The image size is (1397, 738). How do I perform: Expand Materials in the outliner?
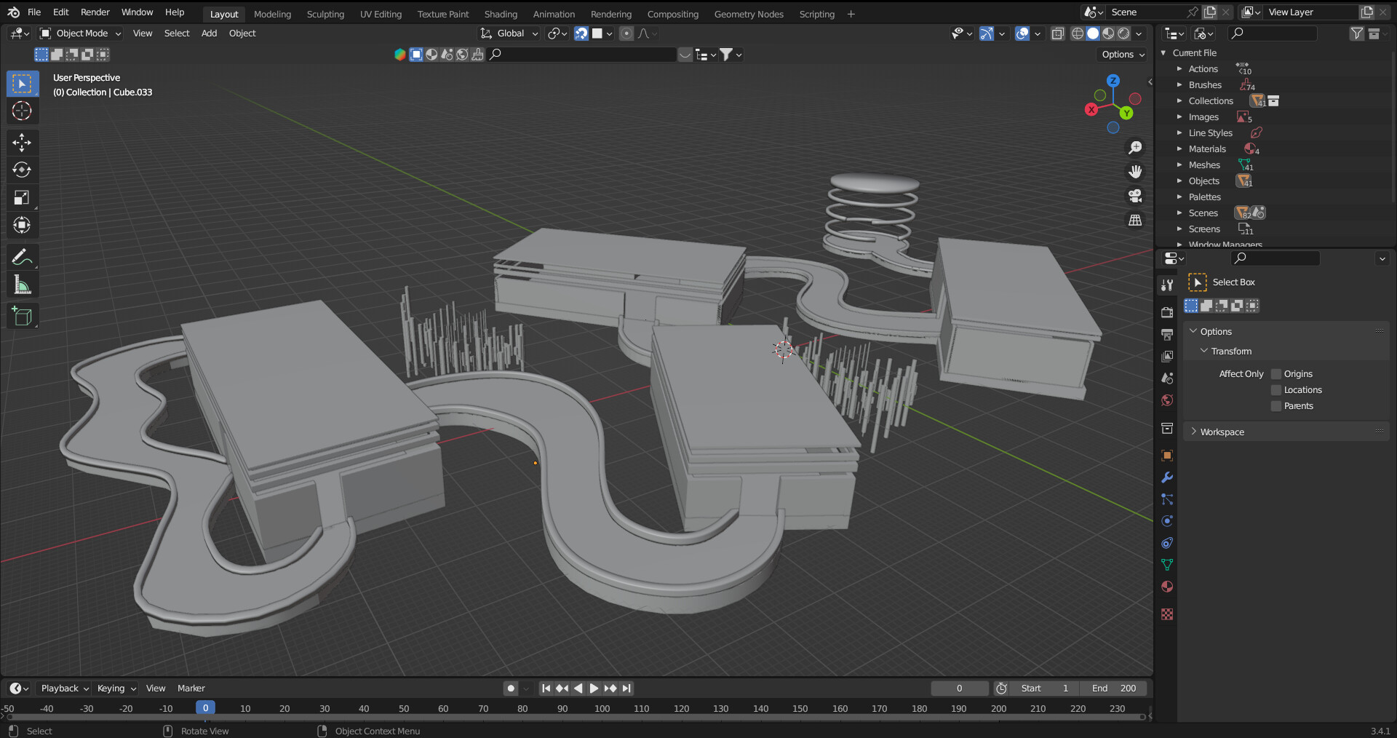(1179, 149)
